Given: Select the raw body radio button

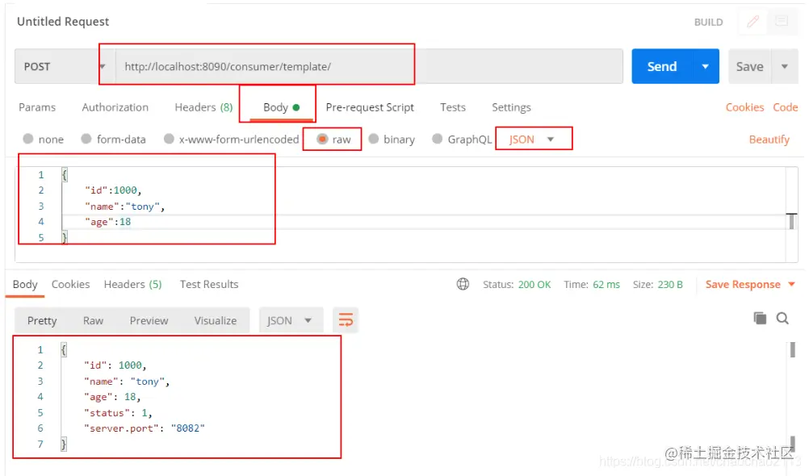Looking at the screenshot, I should [x=322, y=139].
